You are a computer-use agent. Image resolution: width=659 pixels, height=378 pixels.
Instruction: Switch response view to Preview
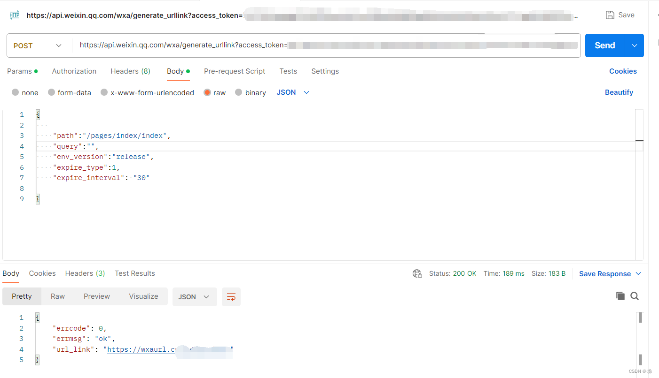[97, 296]
